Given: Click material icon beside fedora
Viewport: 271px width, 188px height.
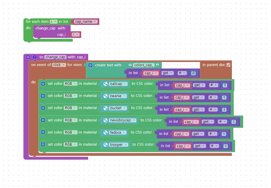Looking at the screenshot, I should click(x=105, y=133).
